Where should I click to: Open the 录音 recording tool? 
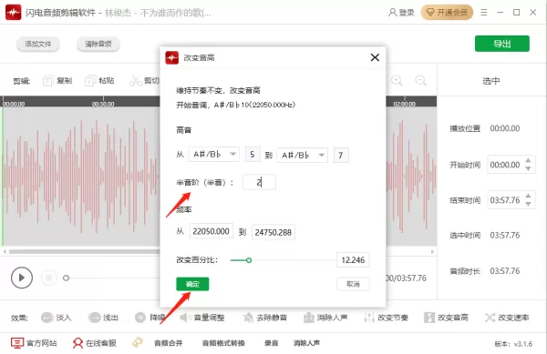[271, 343]
